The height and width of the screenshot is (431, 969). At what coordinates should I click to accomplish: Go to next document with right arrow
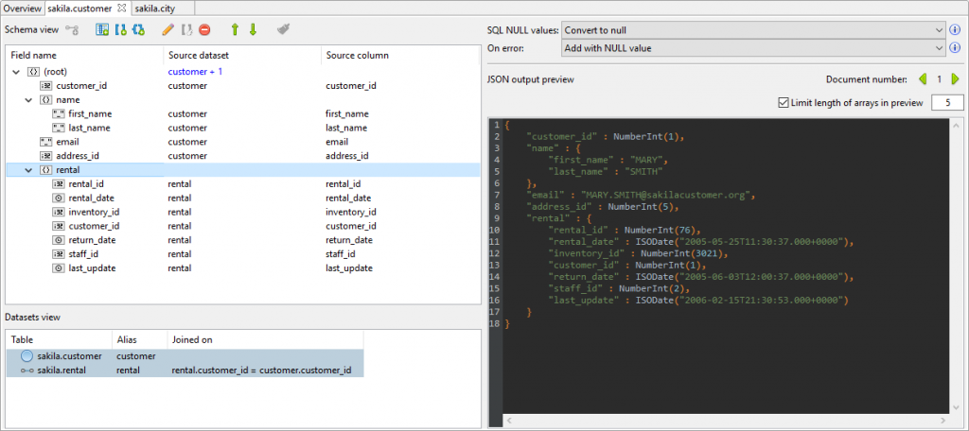(x=956, y=79)
